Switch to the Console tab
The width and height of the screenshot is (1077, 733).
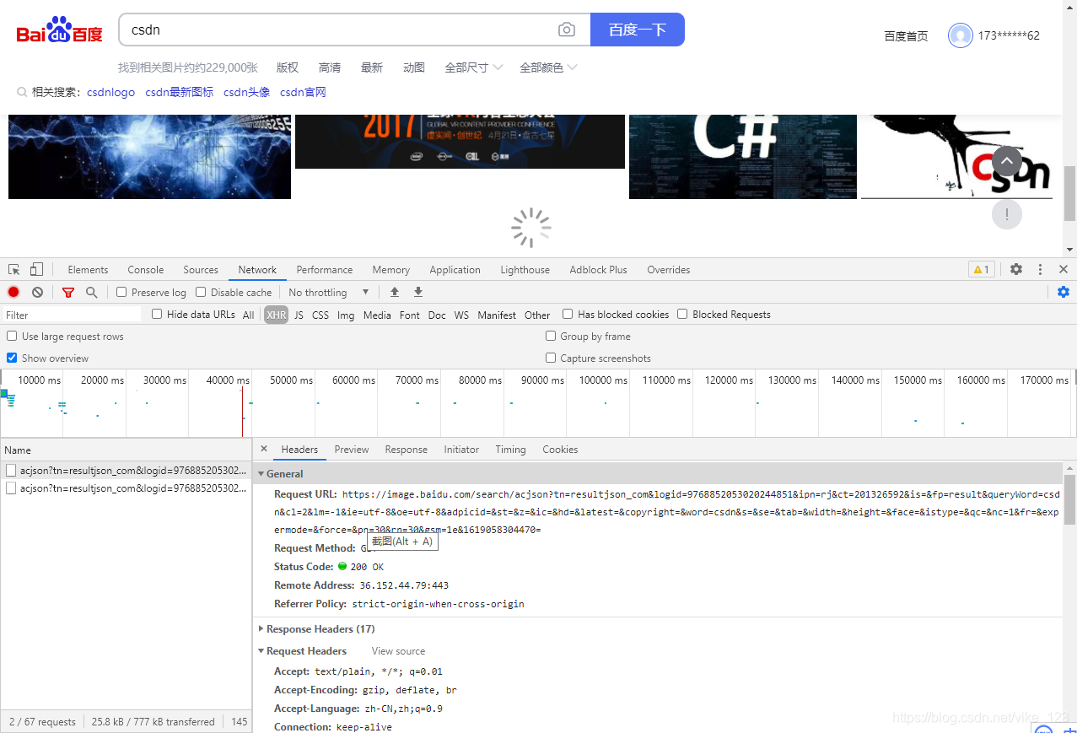click(x=146, y=270)
